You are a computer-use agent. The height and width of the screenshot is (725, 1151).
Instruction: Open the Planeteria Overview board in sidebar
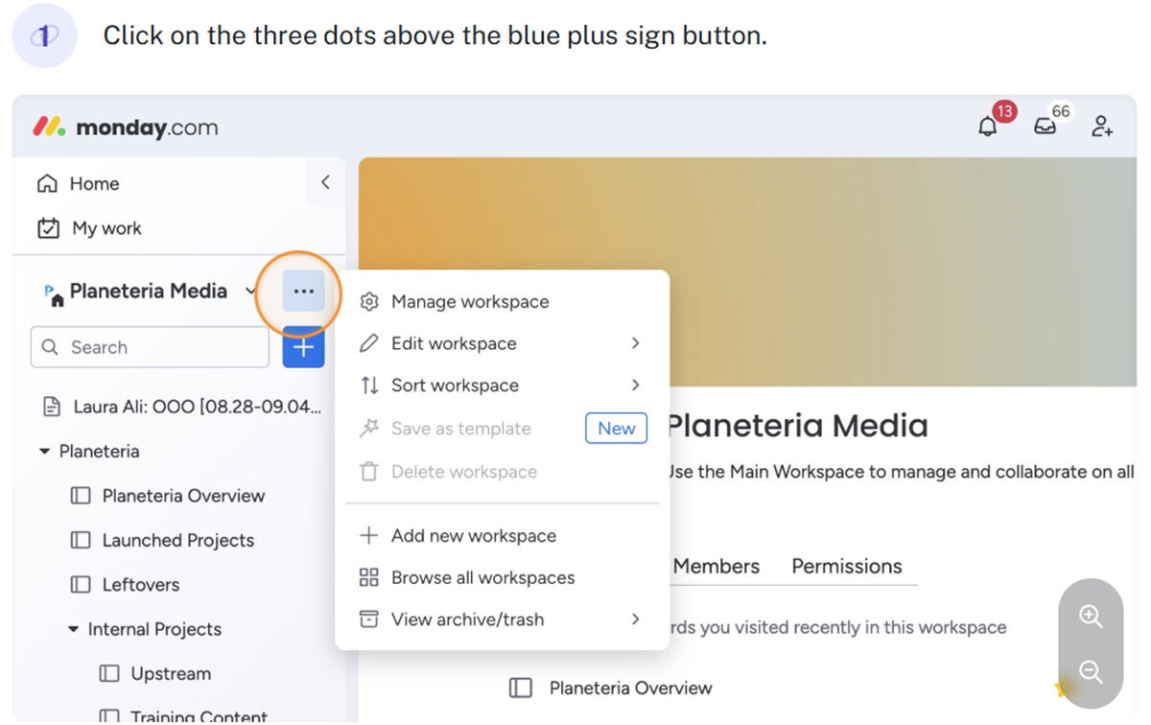(x=168, y=496)
